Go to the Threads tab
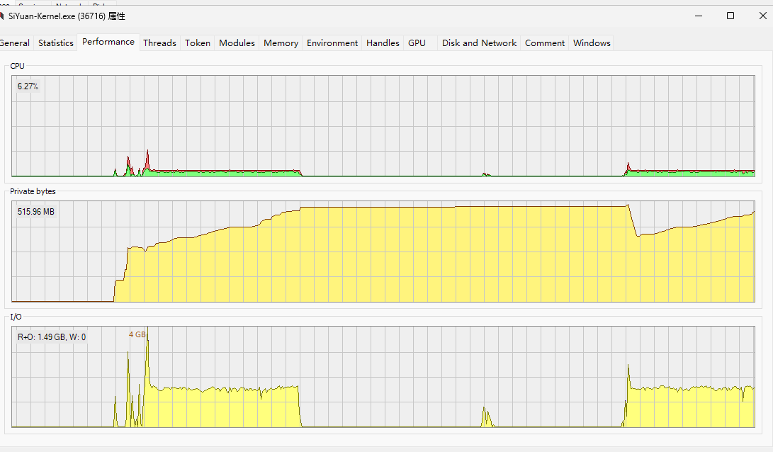The image size is (773, 452). coord(159,43)
